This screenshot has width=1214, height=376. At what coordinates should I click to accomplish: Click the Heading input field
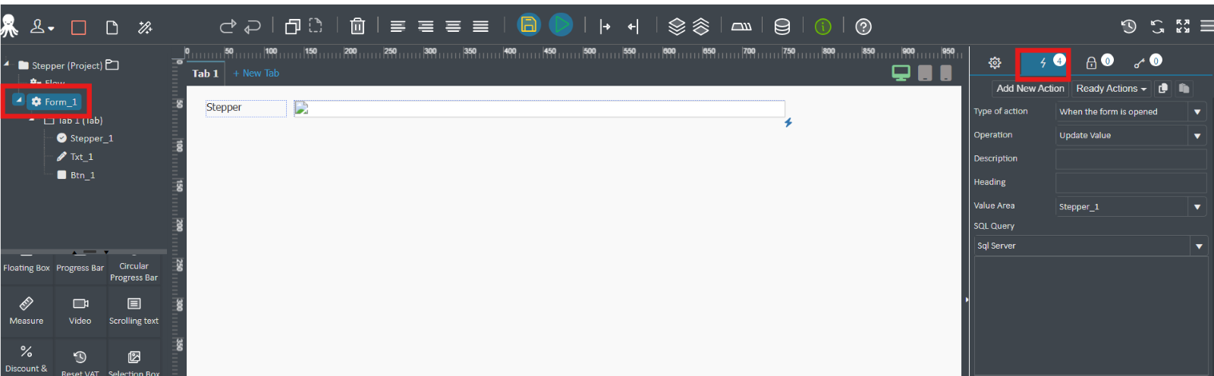(1131, 182)
